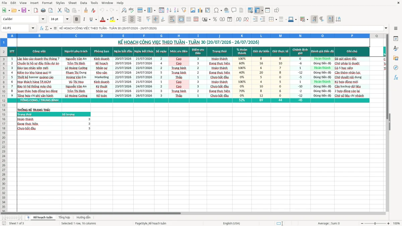The image size is (402, 226).
Task: Toggle Center Vertically alignment
Action: click(155, 19)
